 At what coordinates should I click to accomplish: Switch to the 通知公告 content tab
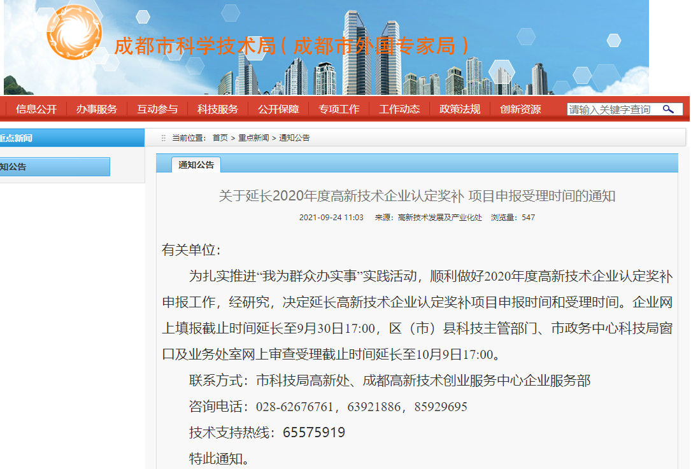coord(196,165)
